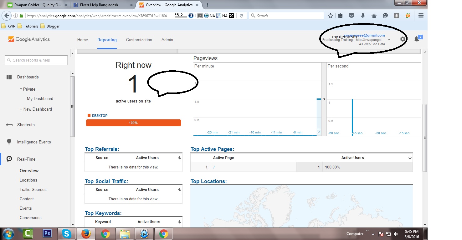Click the orange DESKTOP legend square
Image resolution: width=462 pixels, height=240 pixels.
[x=89, y=116]
